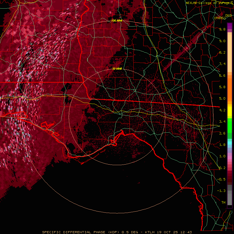
Task: Click the 8.2 scale value
Action: point(222,52)
